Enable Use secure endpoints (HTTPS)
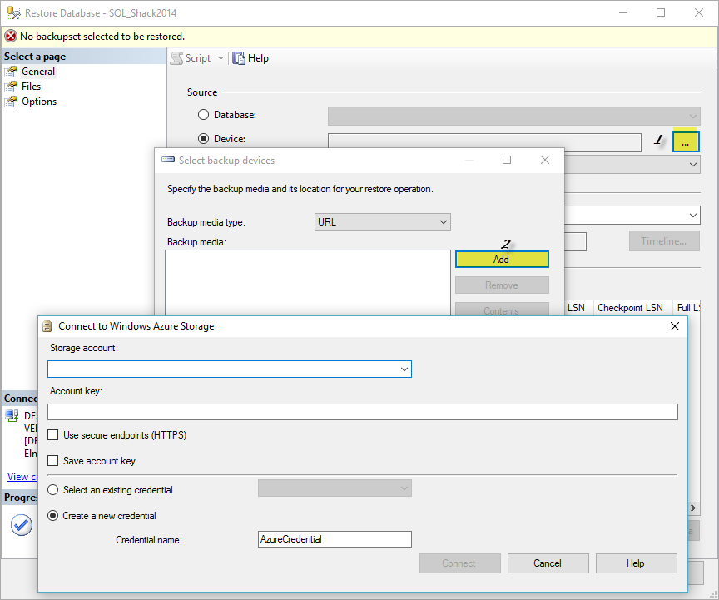 coord(53,435)
